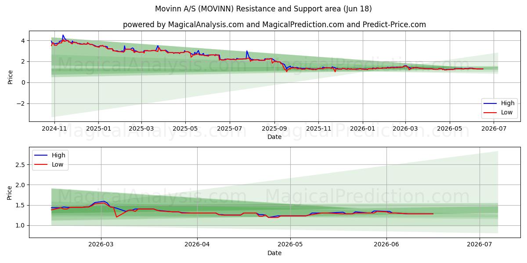Click the 2024-11 tick label on top chart
The width and height of the screenshot is (527, 263).
click(x=54, y=129)
